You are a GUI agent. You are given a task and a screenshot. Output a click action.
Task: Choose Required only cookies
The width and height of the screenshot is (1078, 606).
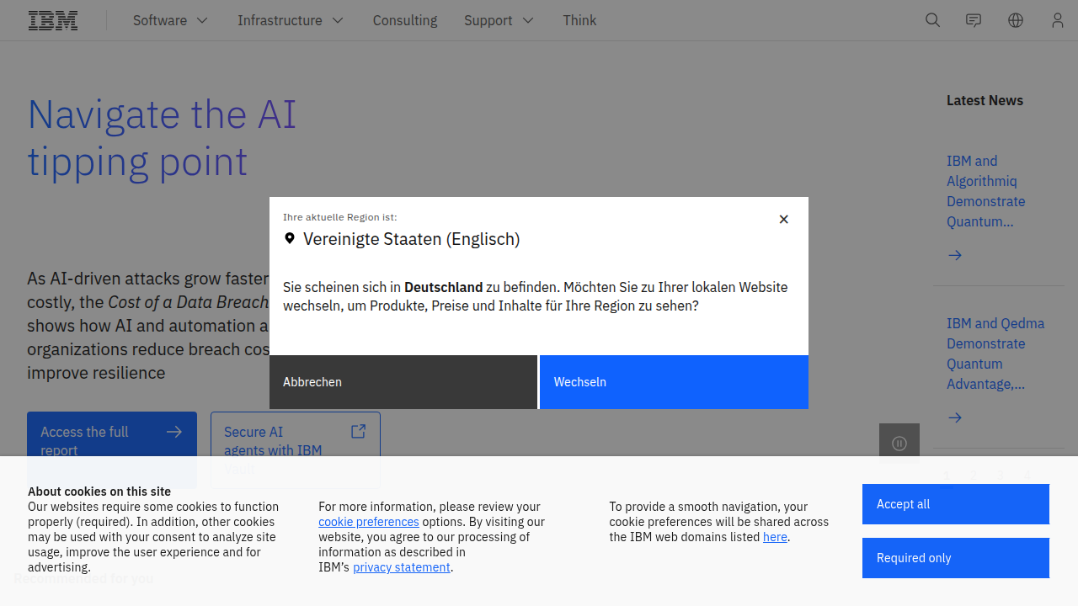pos(956,558)
